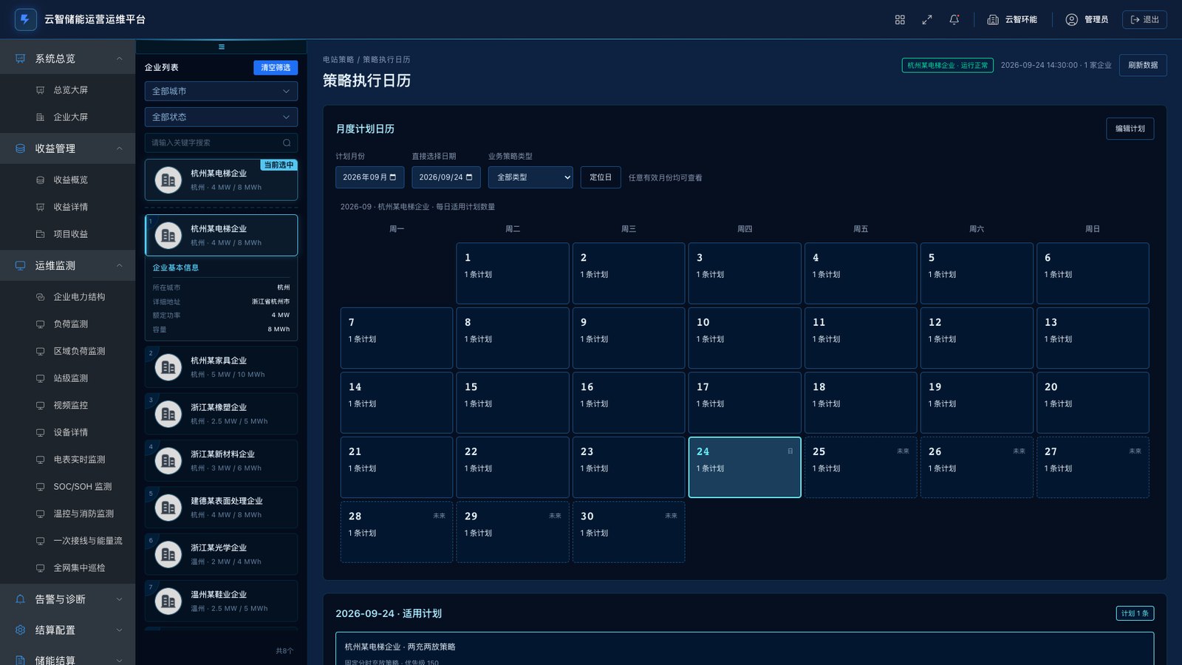This screenshot has width=1182, height=665.
Task: Click the 项目收益 folder icon
Action: click(41, 234)
